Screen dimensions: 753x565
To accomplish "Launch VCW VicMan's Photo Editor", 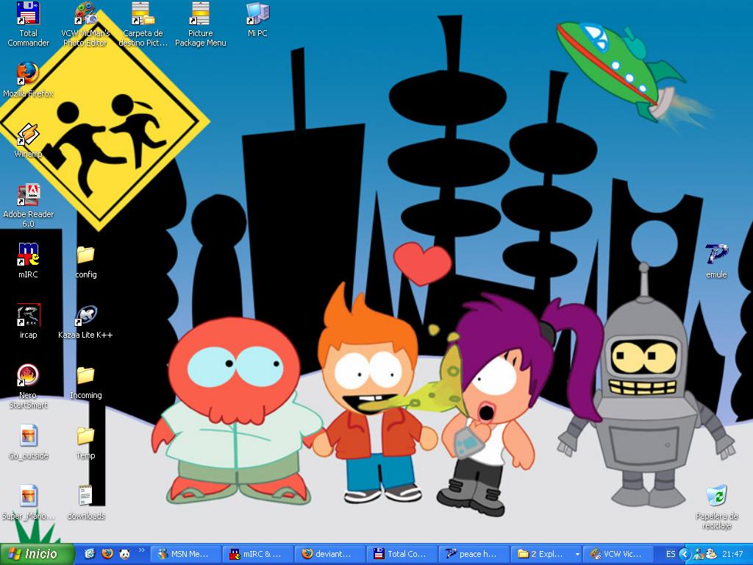I will click(87, 18).
